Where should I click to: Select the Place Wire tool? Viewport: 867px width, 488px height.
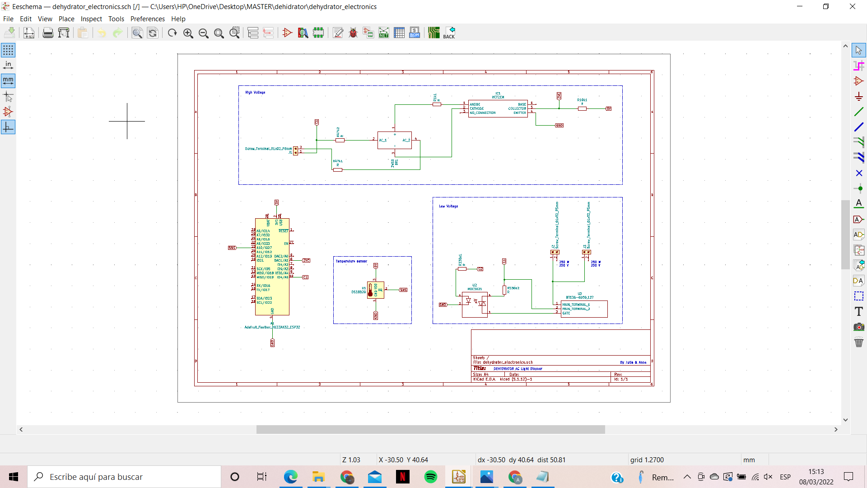tap(859, 112)
